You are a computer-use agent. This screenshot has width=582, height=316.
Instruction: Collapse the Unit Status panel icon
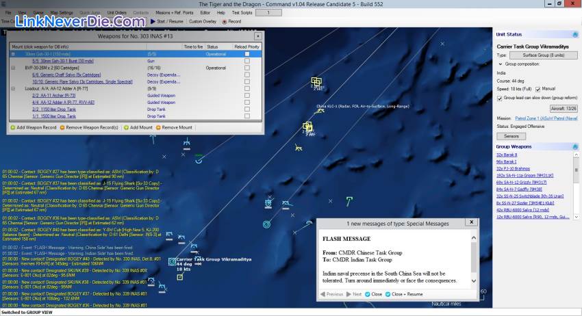pos(575,34)
